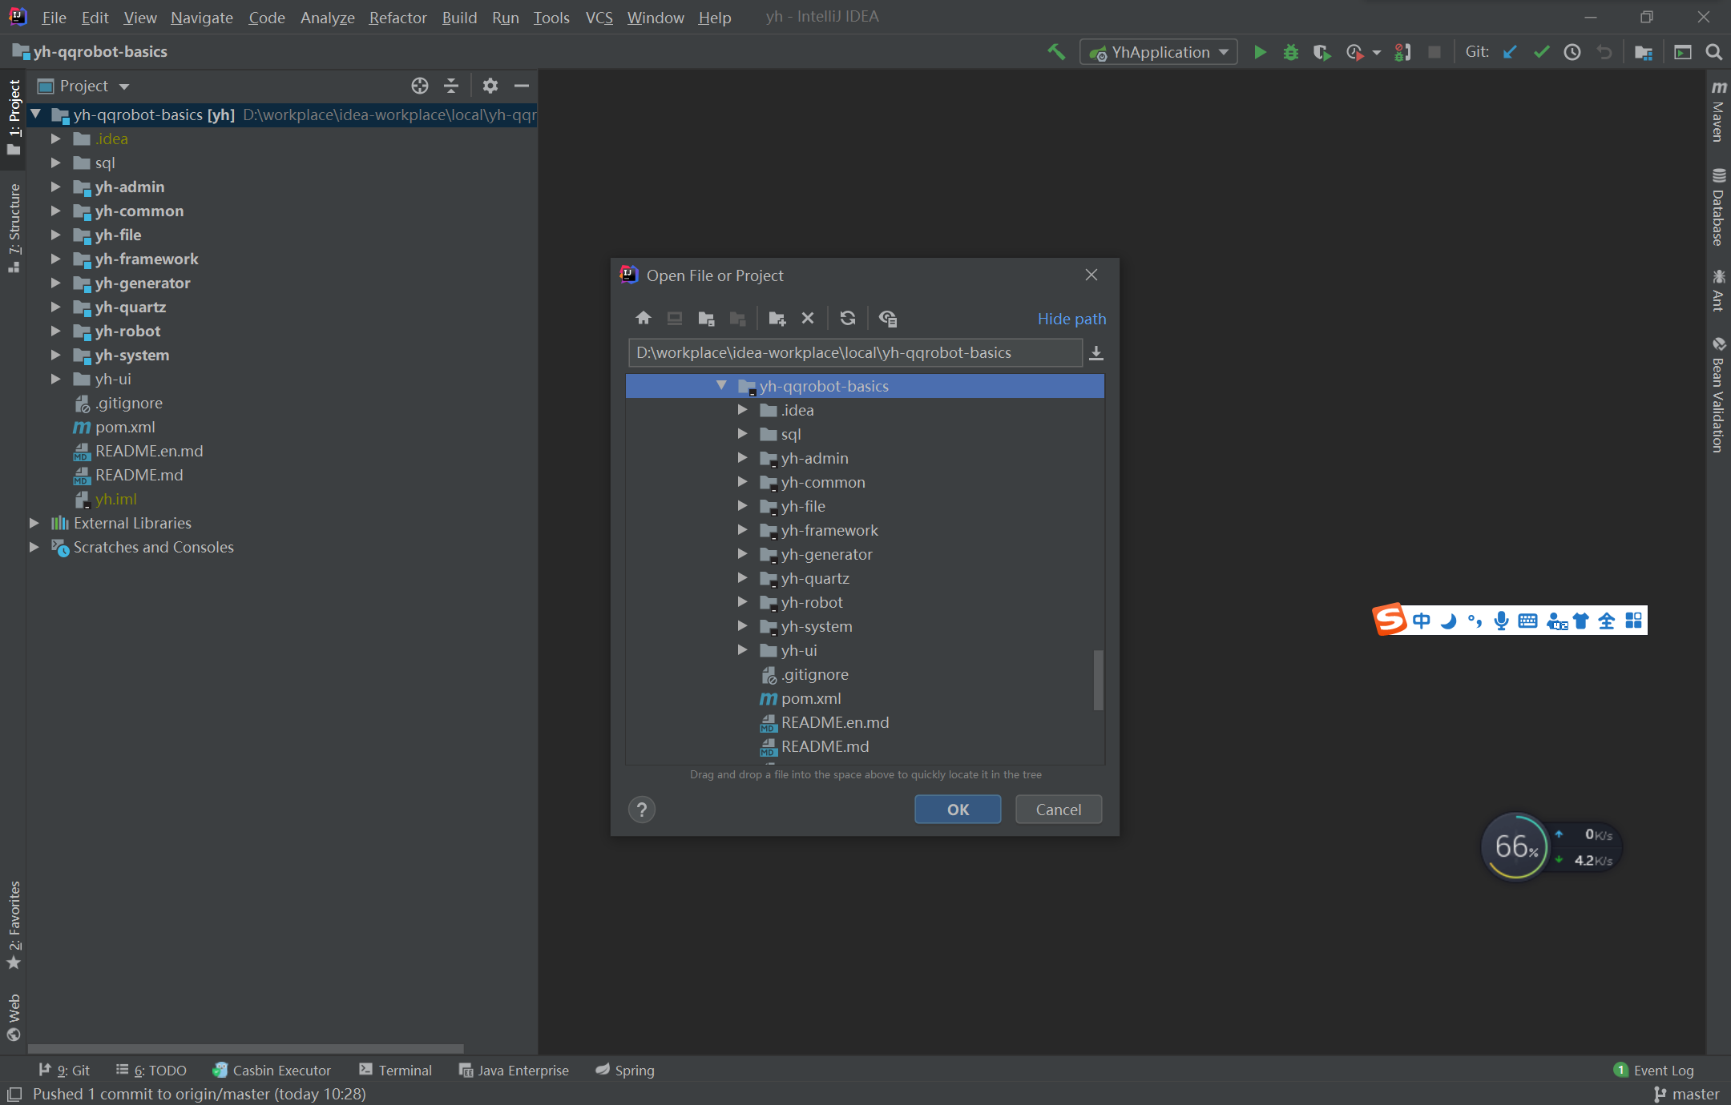This screenshot has width=1731, height=1105.
Task: Click the Git Update Project arrow icon
Action: point(1510,53)
